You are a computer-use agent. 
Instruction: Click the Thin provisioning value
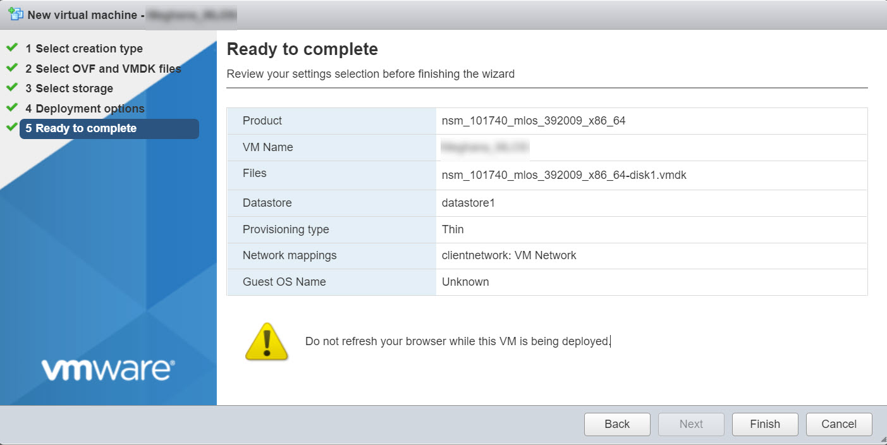[x=453, y=229]
